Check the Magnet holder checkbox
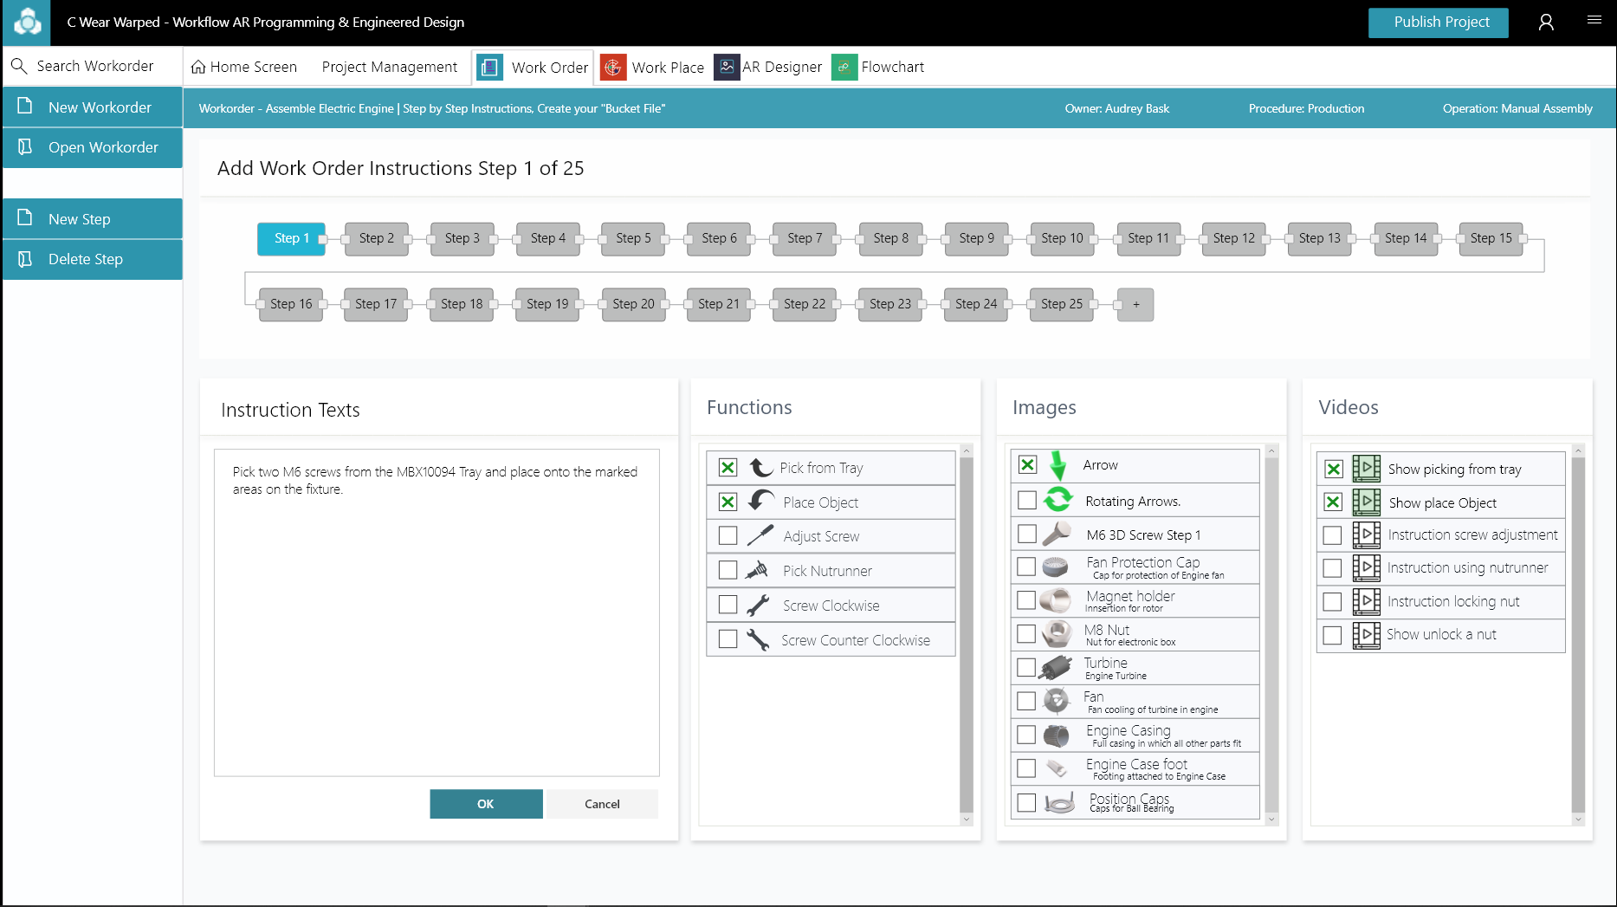 1026,599
